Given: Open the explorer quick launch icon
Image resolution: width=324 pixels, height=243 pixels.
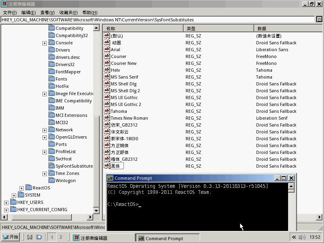Looking at the screenshot, I should tap(39, 237).
